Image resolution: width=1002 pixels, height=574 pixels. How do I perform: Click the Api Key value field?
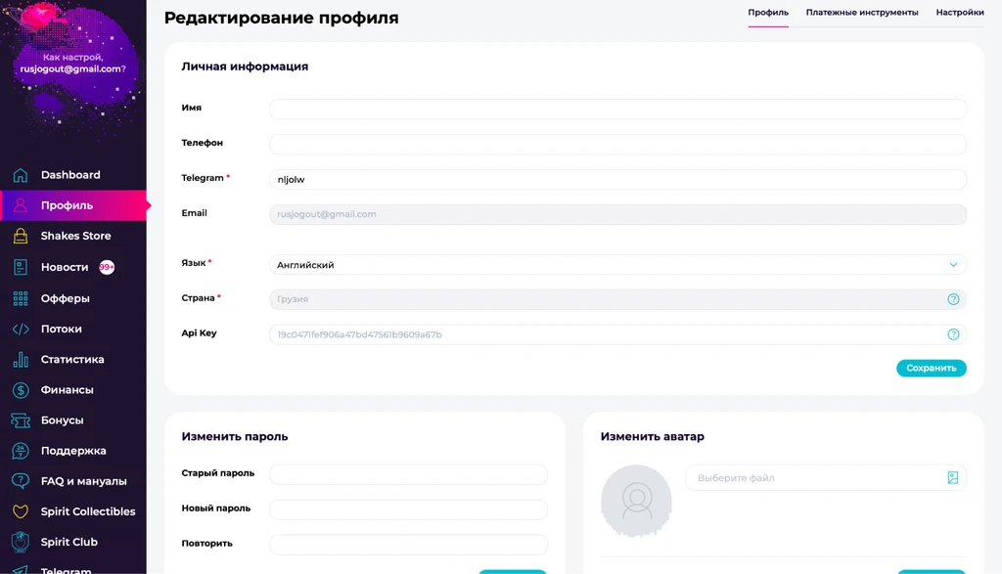(x=617, y=333)
